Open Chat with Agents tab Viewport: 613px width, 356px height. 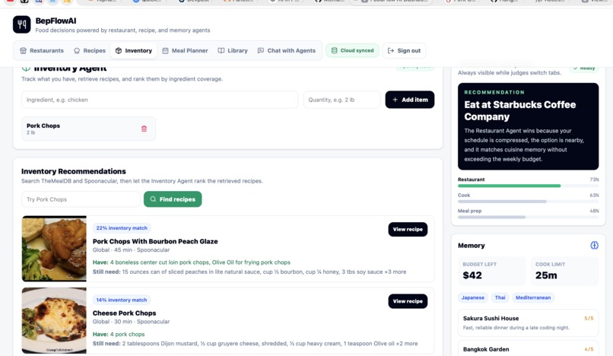pos(287,50)
